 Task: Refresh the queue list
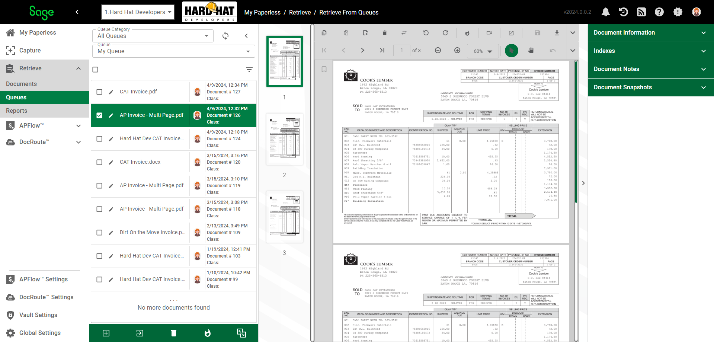click(x=225, y=36)
